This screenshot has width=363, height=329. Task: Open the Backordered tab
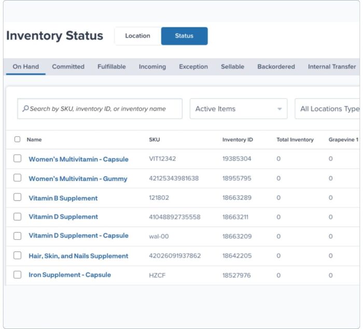(276, 67)
